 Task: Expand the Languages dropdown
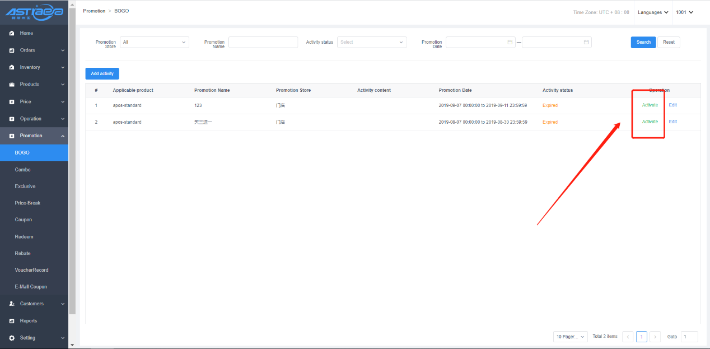point(653,12)
